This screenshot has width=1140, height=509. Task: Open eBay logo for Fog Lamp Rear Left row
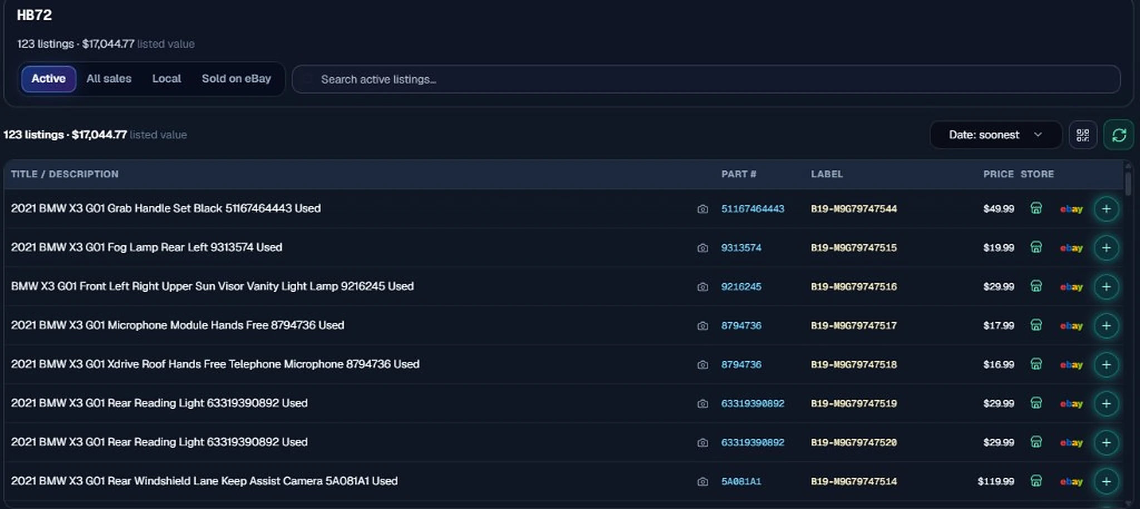click(1072, 248)
